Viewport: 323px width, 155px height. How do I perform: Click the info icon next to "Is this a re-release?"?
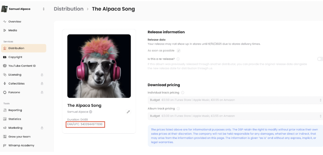coord(178,59)
